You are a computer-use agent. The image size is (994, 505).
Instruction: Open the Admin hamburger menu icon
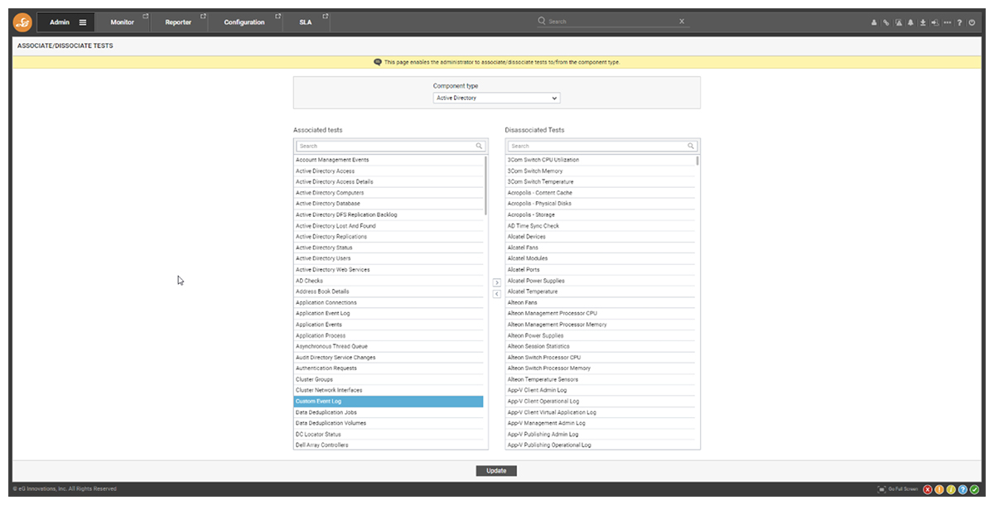(83, 22)
